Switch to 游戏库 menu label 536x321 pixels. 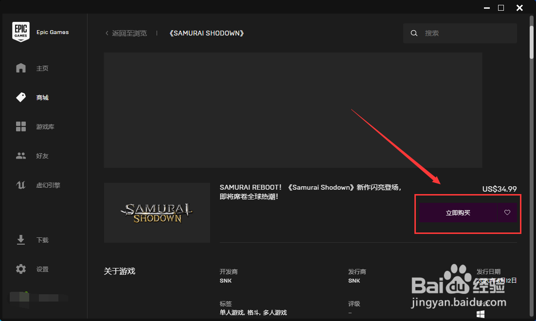click(x=45, y=127)
